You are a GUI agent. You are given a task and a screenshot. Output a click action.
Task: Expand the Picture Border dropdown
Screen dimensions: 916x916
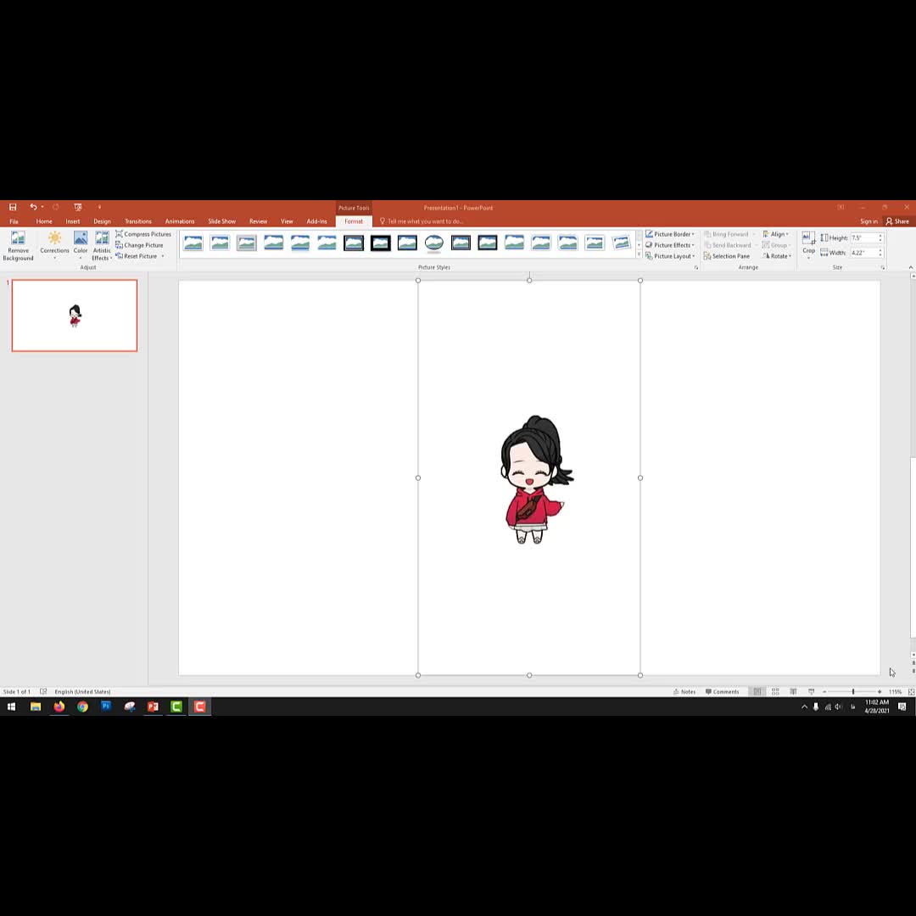coord(670,234)
